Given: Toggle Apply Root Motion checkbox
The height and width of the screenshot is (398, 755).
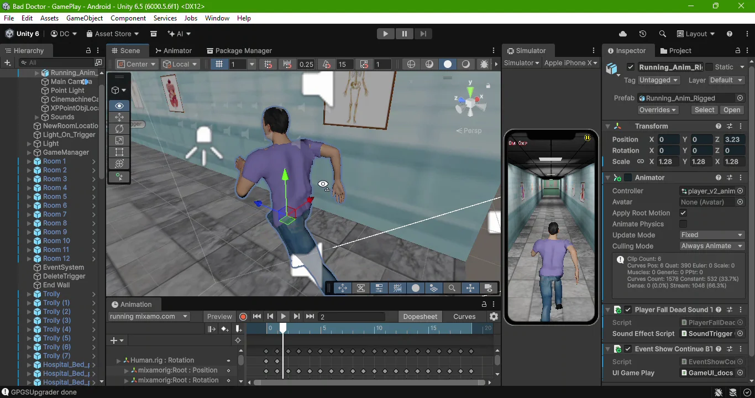Looking at the screenshot, I should [x=683, y=213].
